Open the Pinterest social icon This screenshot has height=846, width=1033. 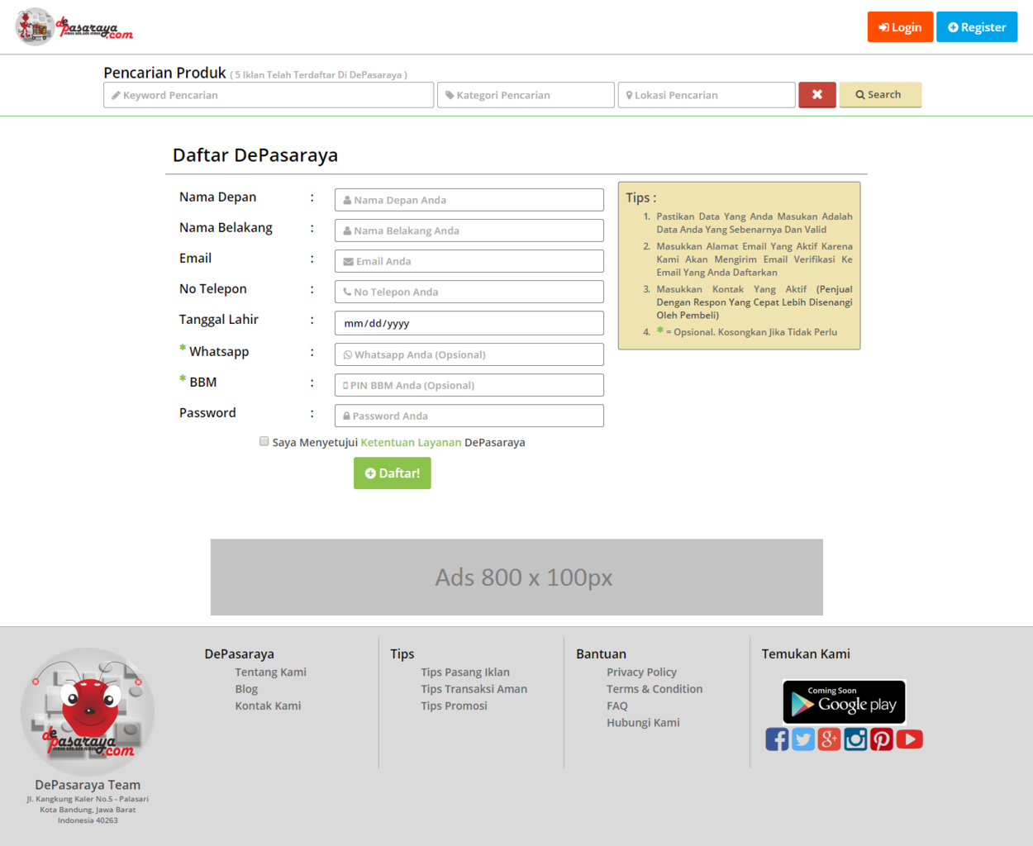(882, 739)
